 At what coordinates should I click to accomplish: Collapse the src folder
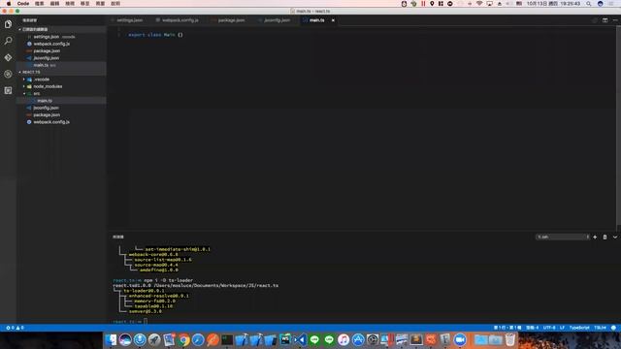pos(37,93)
